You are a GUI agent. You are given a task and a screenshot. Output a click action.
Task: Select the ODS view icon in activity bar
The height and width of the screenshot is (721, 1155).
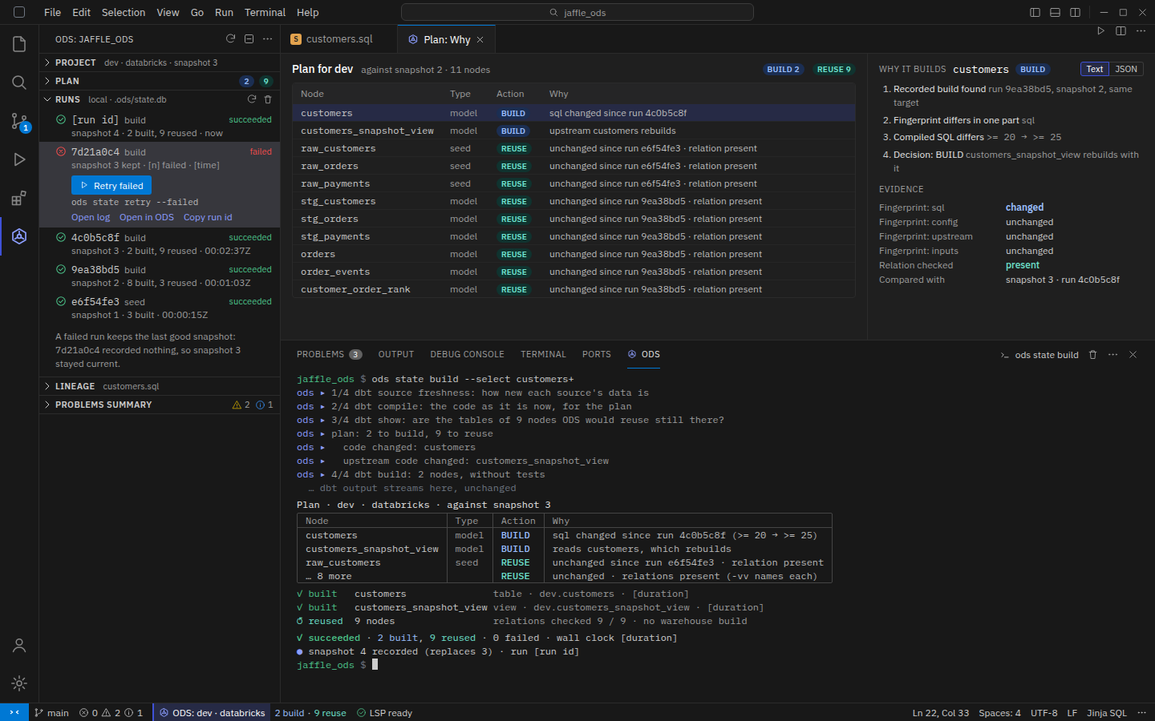click(x=19, y=236)
